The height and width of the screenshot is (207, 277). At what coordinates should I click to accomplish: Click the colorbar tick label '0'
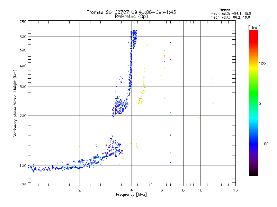coord(260,104)
